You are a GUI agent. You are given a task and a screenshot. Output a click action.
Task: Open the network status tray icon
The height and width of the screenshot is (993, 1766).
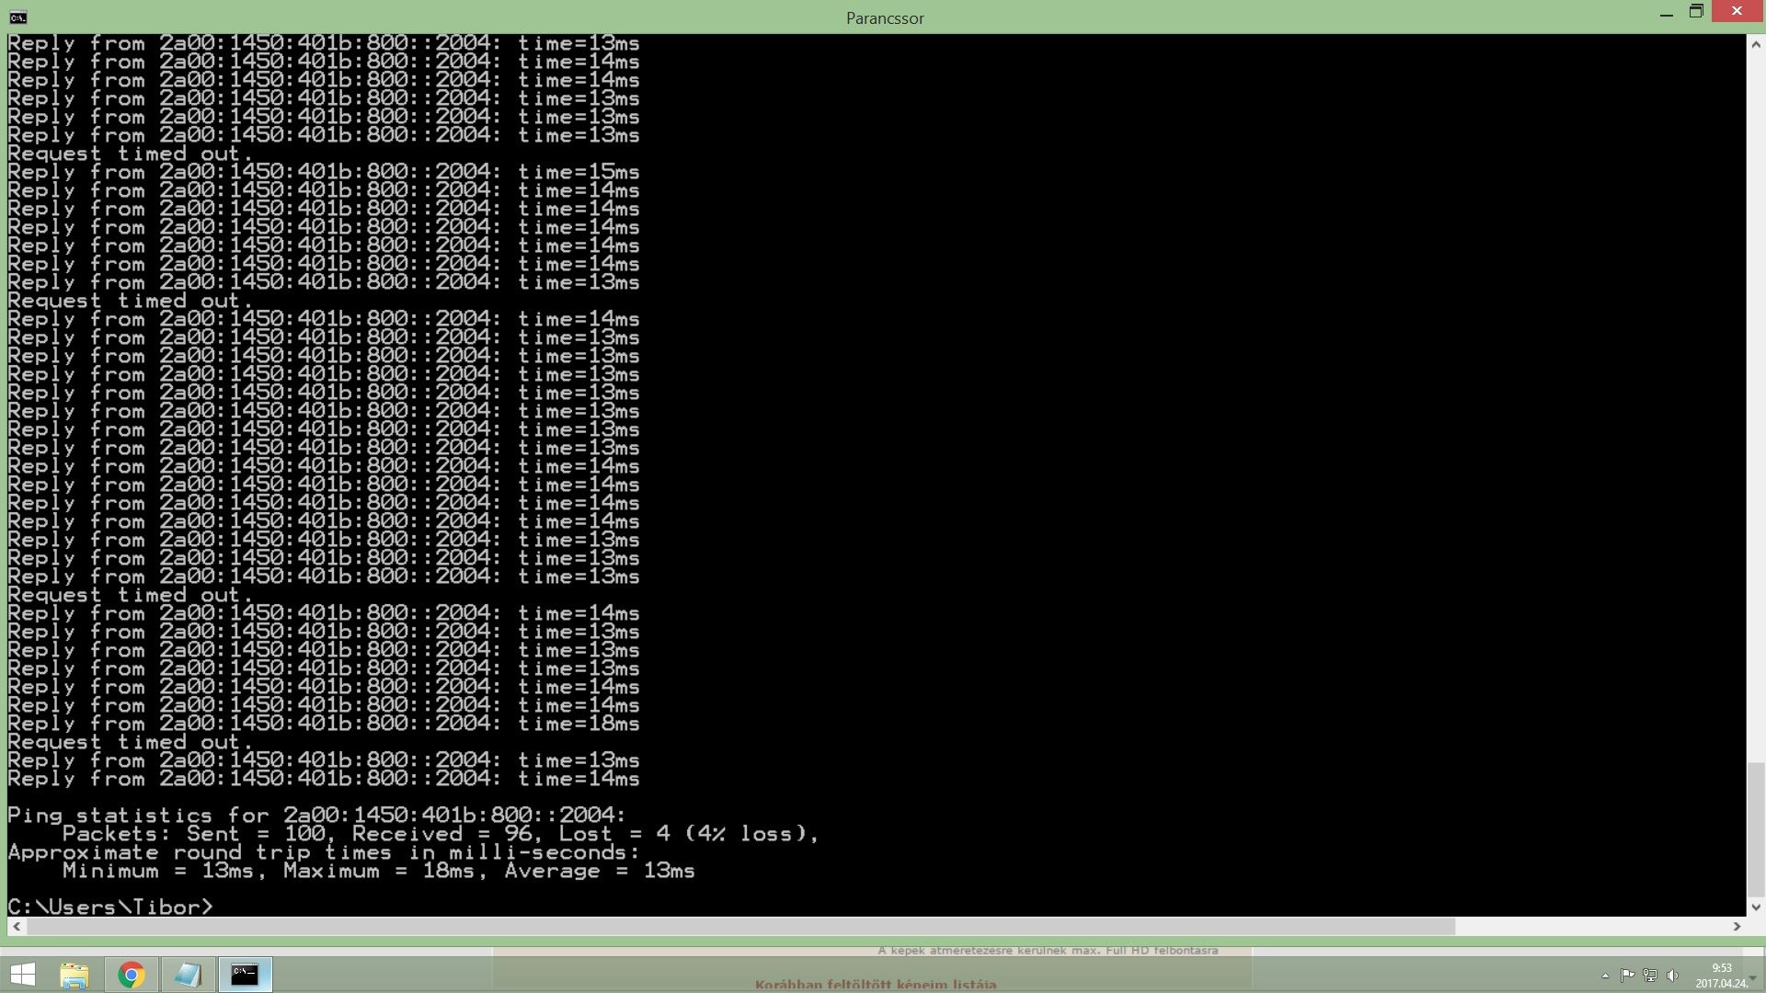[1650, 976]
